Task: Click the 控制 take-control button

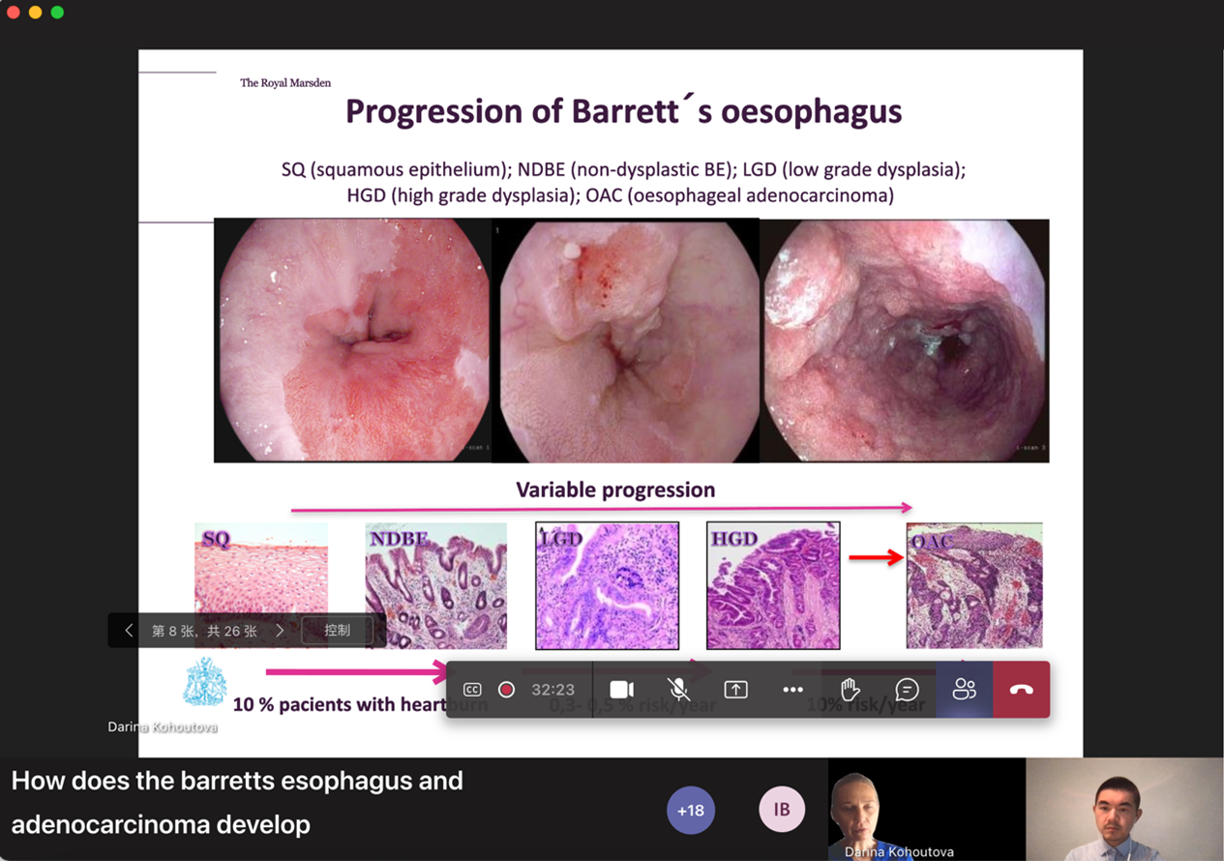Action: [x=338, y=631]
